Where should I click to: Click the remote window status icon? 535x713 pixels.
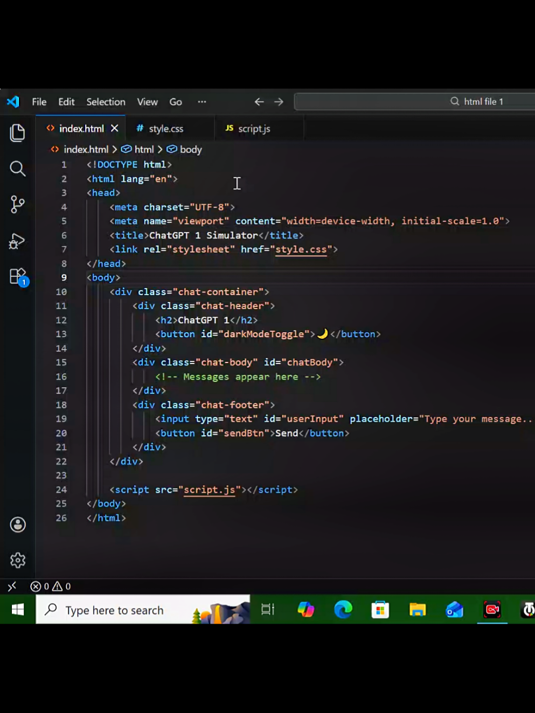pyautogui.click(x=12, y=586)
